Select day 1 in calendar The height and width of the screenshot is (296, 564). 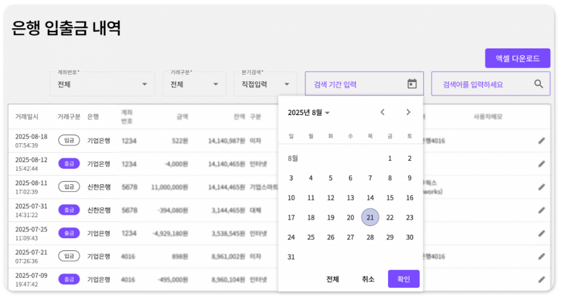point(390,158)
